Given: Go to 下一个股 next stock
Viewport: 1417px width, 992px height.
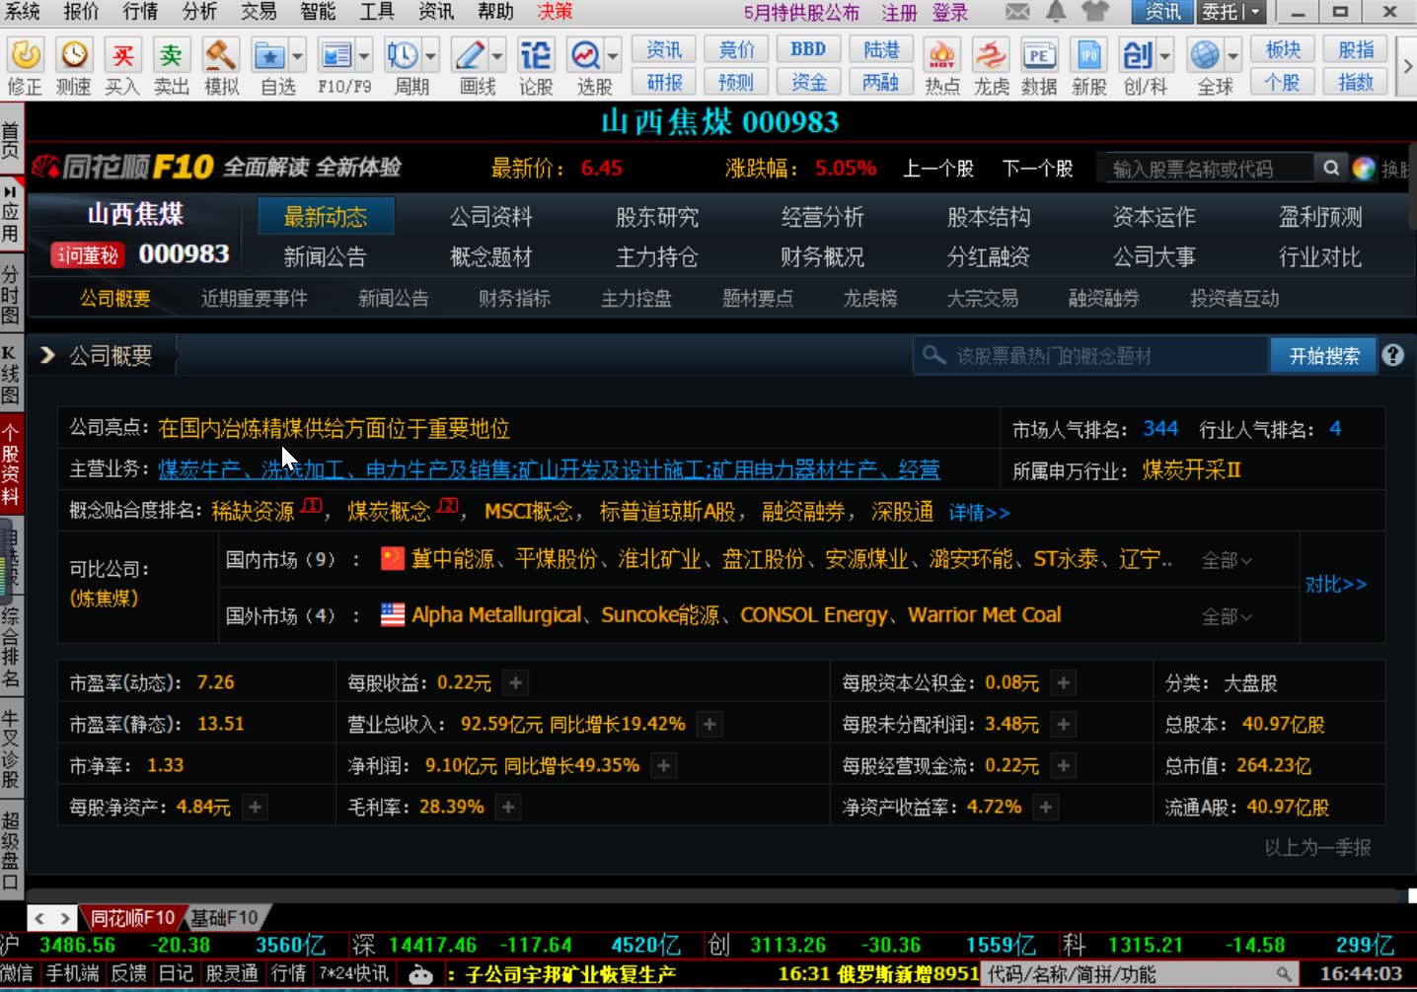Looking at the screenshot, I should click(1037, 169).
